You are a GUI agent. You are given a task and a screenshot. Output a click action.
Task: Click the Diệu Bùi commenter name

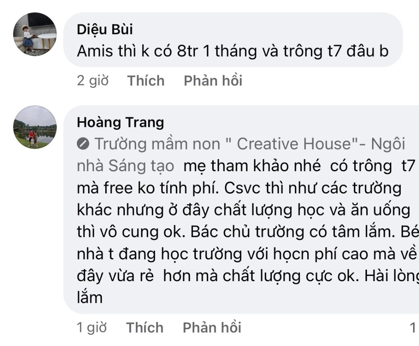click(x=105, y=30)
